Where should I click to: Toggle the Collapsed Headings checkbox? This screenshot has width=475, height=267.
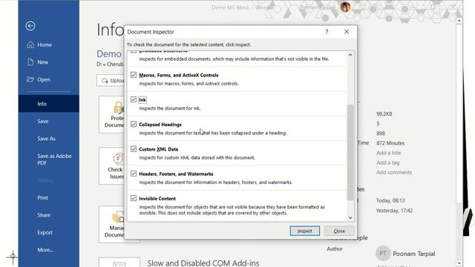click(134, 124)
